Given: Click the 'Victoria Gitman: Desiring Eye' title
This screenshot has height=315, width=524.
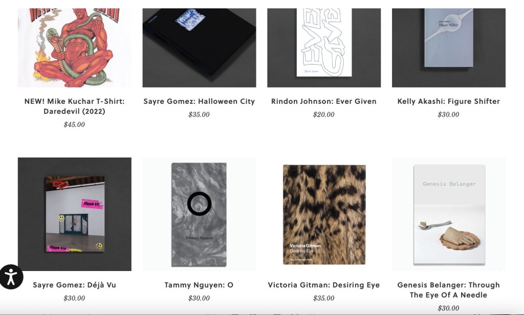Looking at the screenshot, I should tap(324, 285).
